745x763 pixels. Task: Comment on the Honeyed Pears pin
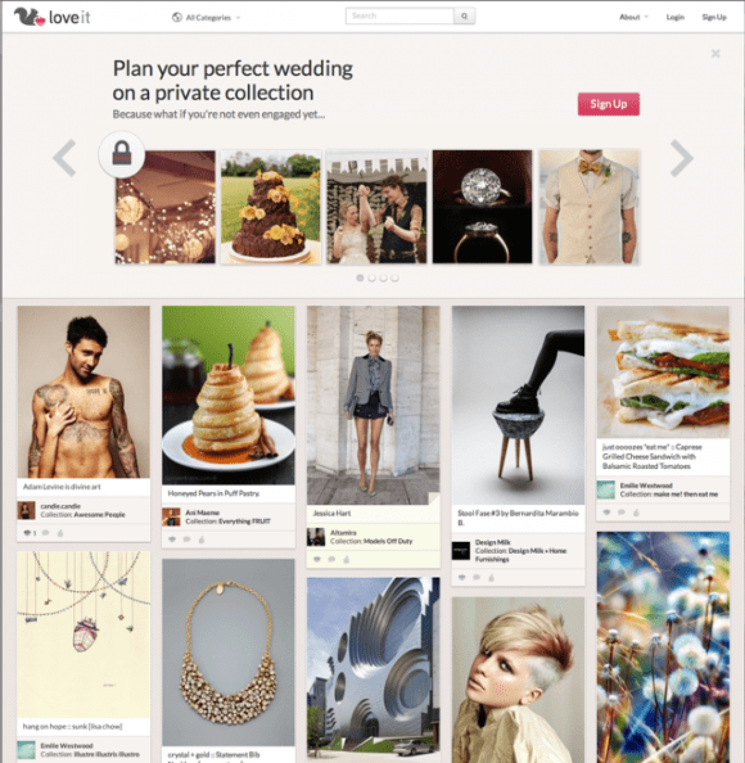pos(186,540)
